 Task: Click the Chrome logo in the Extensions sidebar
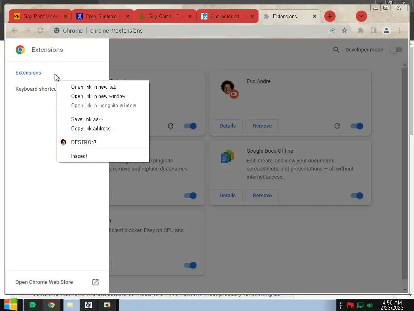[20, 50]
